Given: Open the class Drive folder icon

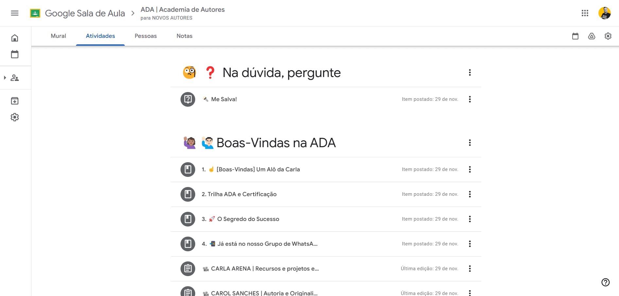Looking at the screenshot, I should pyautogui.click(x=592, y=36).
